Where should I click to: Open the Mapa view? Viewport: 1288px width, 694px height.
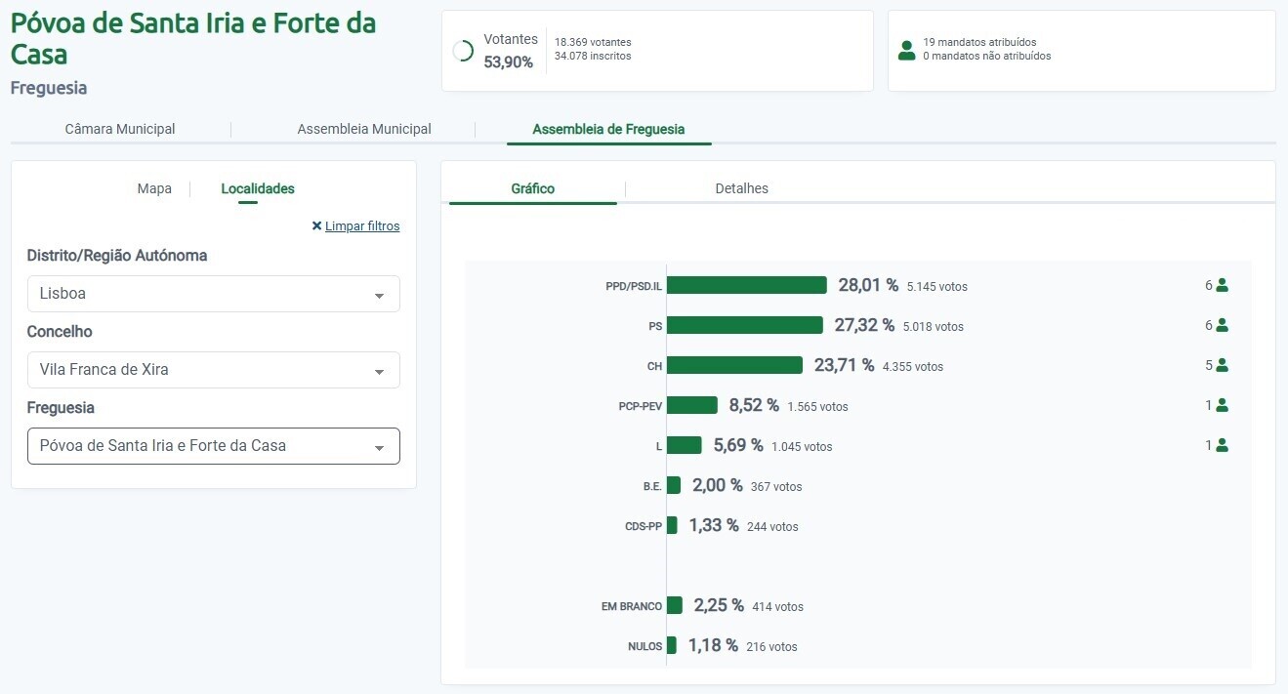click(154, 188)
